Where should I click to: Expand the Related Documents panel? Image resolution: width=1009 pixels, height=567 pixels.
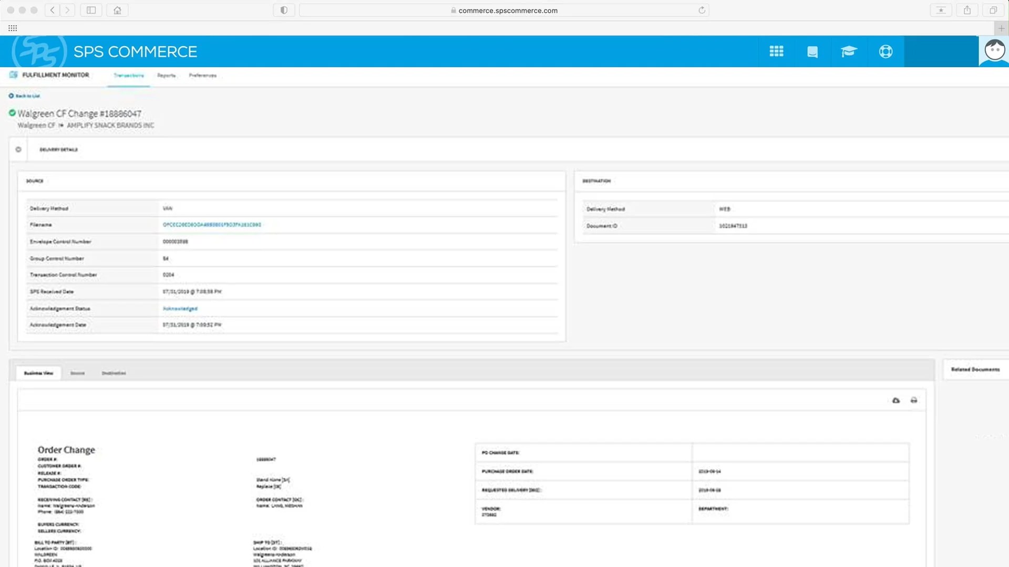[x=975, y=369]
